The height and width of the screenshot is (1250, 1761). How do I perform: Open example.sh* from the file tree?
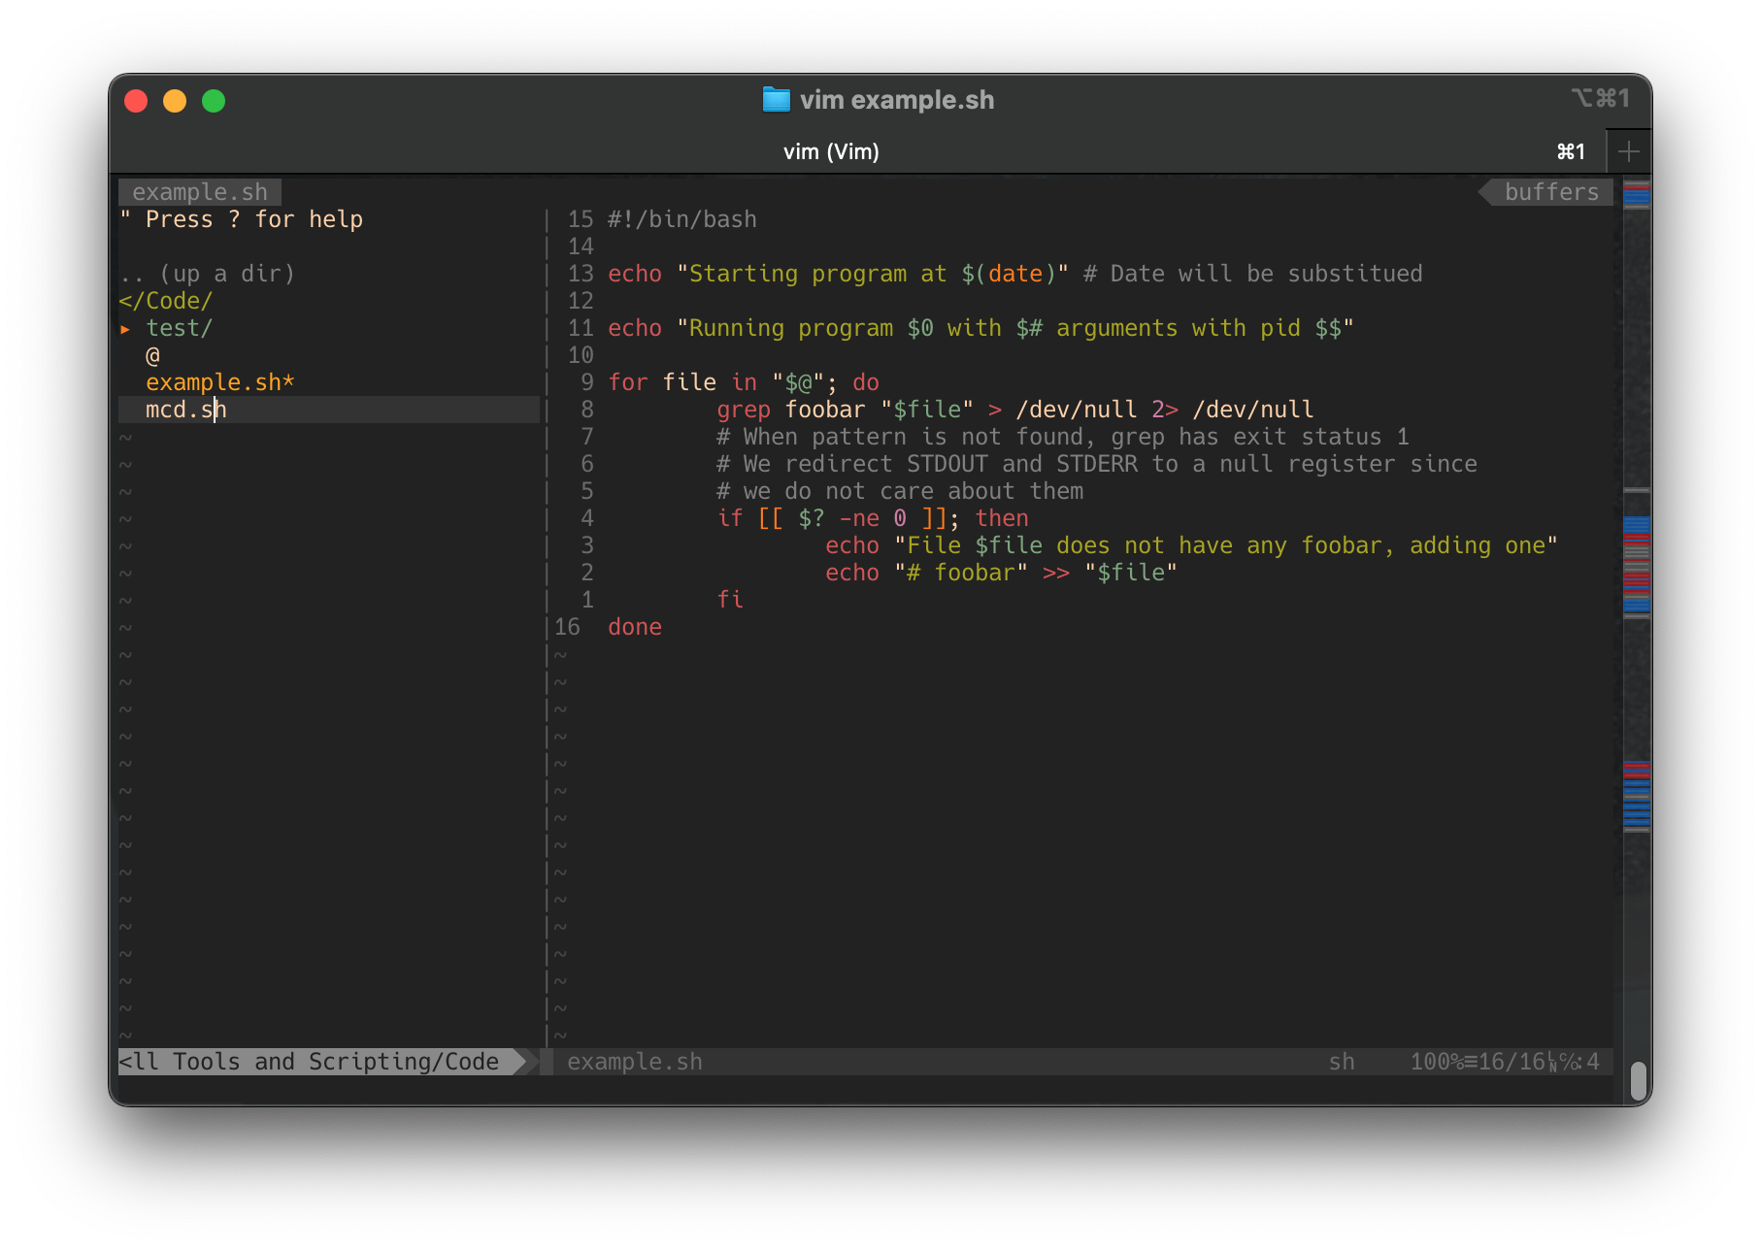pos(220,381)
